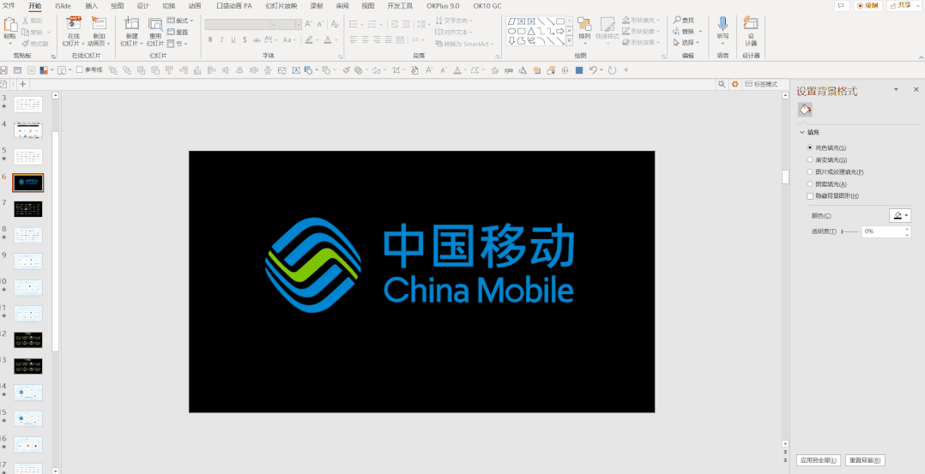The width and height of the screenshot is (925, 474).
Task: Open the 幻灯片放映 slide show tab
Action: click(x=281, y=6)
